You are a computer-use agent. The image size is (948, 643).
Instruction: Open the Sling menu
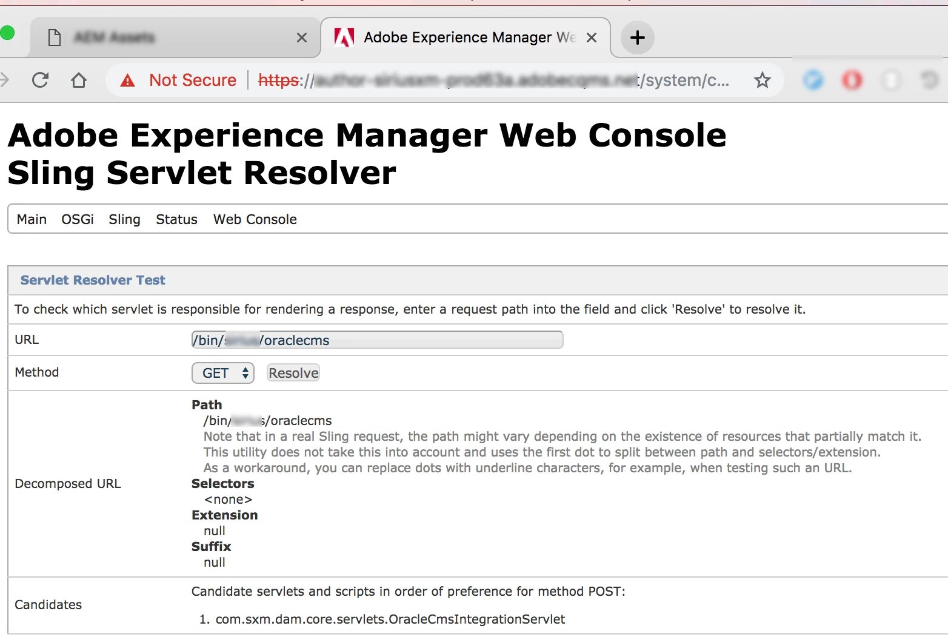(124, 219)
